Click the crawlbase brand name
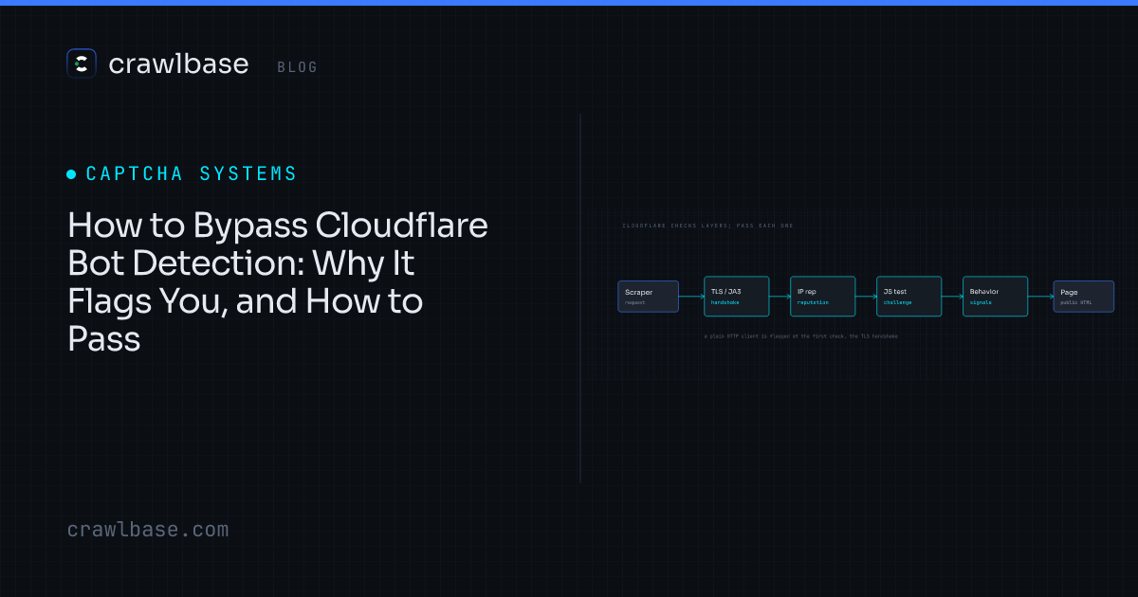This screenshot has width=1138, height=597. coord(178,63)
